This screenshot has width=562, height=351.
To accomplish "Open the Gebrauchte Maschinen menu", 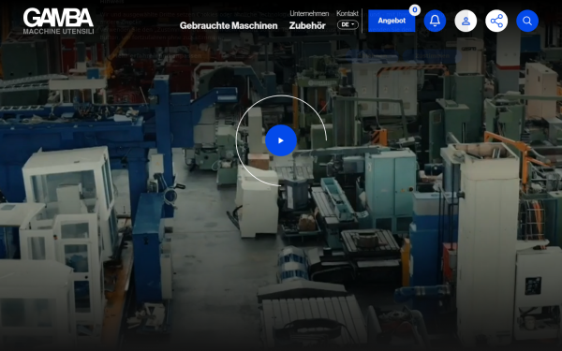I will coord(229,26).
